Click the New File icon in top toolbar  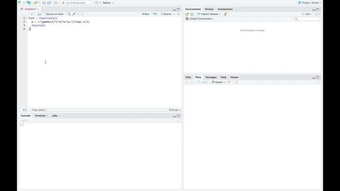click(x=20, y=2)
